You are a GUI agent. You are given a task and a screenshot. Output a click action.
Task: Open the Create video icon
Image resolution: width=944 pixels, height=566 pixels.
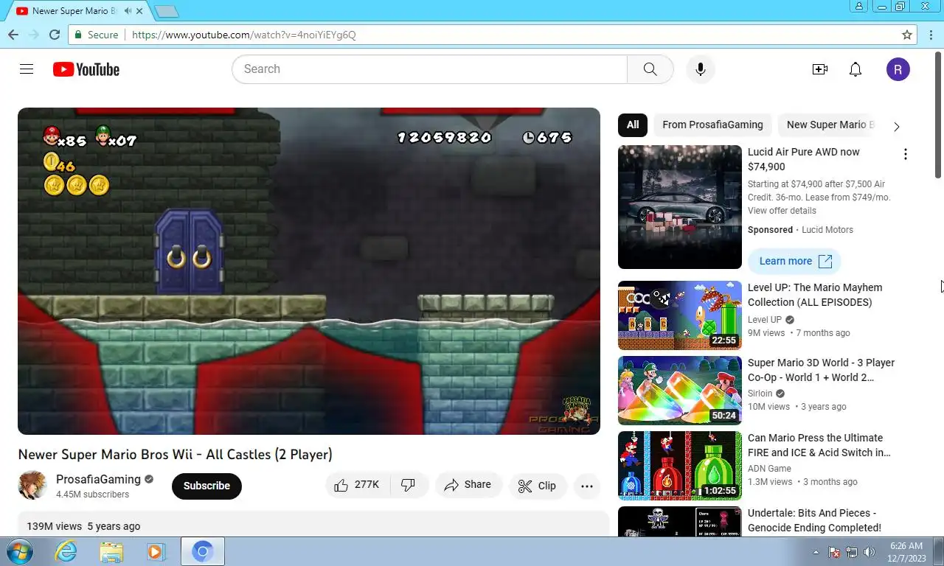coord(820,69)
